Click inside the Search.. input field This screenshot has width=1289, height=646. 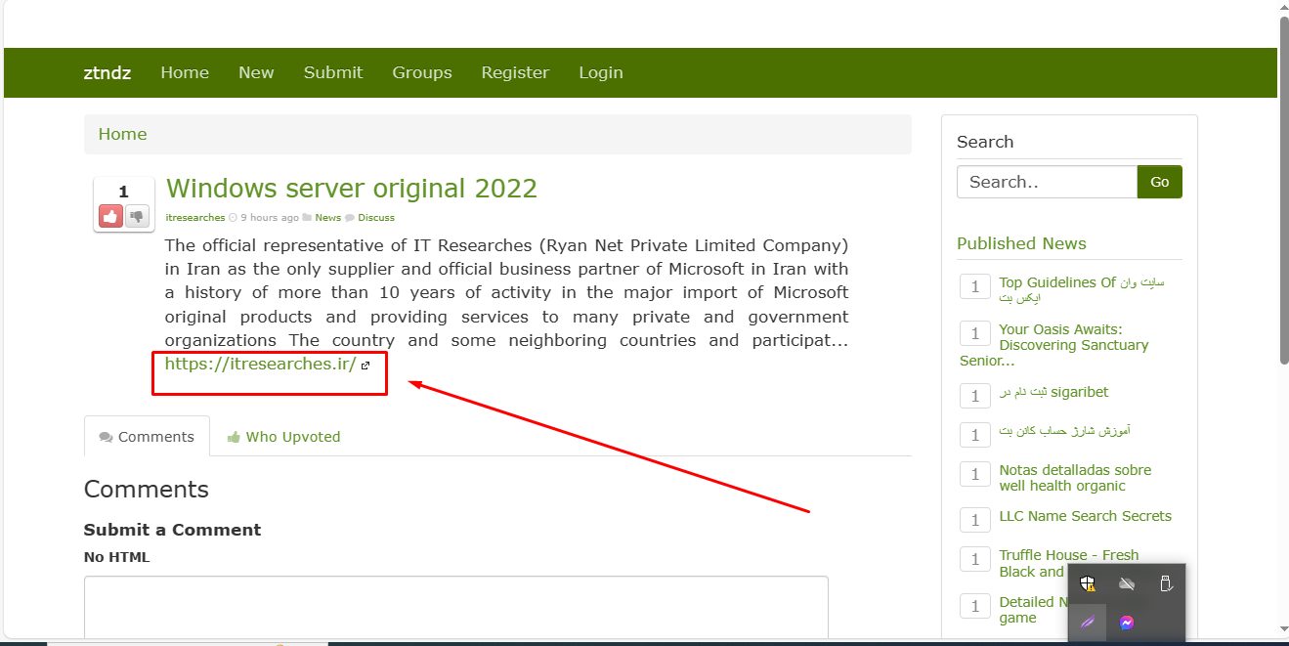point(1047,182)
